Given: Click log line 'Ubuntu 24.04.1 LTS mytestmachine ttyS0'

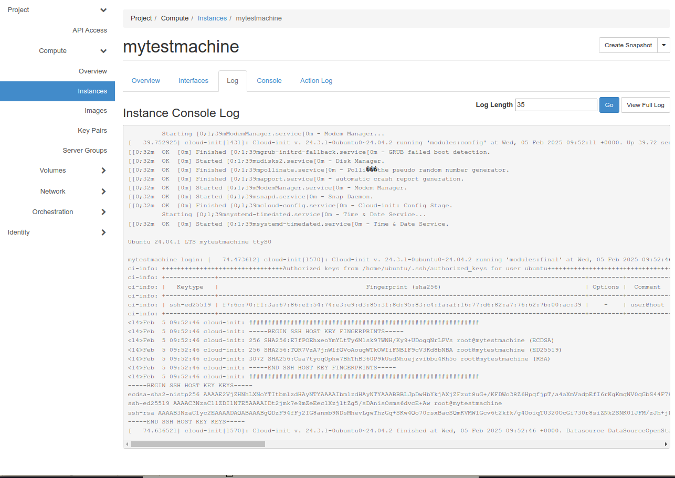Looking at the screenshot, I should tap(199, 242).
